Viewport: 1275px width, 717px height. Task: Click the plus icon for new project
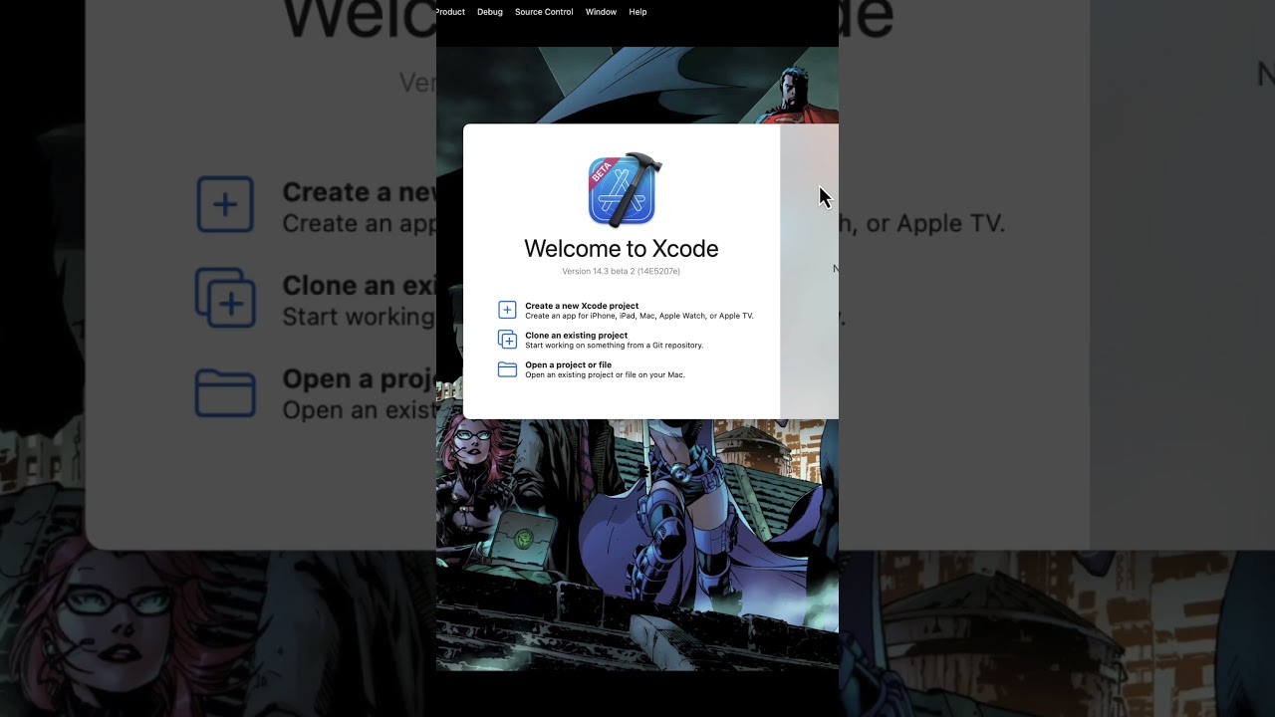pyautogui.click(x=507, y=310)
